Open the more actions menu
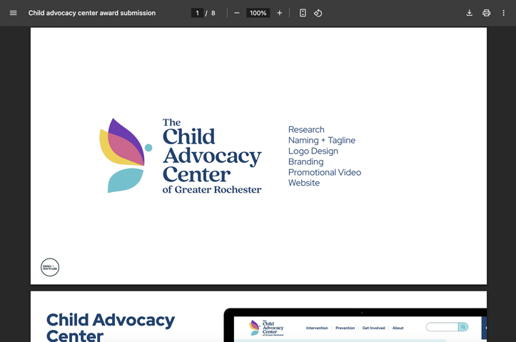The image size is (516, 342). [x=503, y=13]
